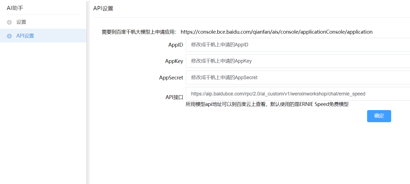Screen dimensions: 410x184
Task: Click the AppSecret field label
Action: (x=171, y=78)
